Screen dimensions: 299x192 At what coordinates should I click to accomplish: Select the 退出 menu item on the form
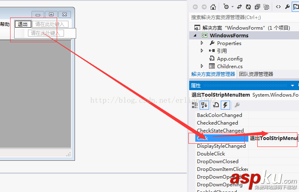pos(23,24)
